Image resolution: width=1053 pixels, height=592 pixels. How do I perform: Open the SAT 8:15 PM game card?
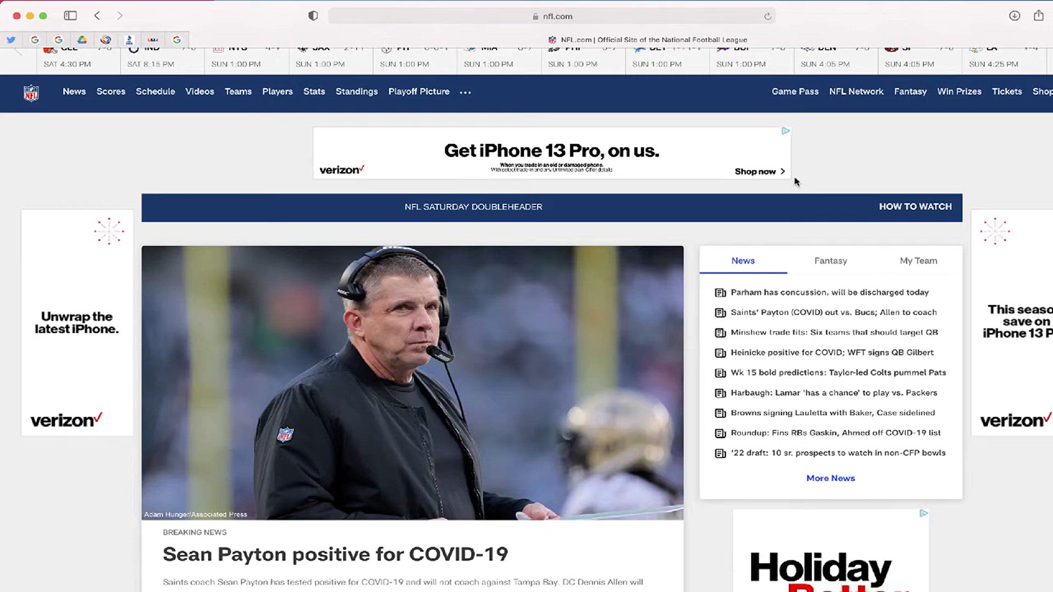tap(162, 60)
